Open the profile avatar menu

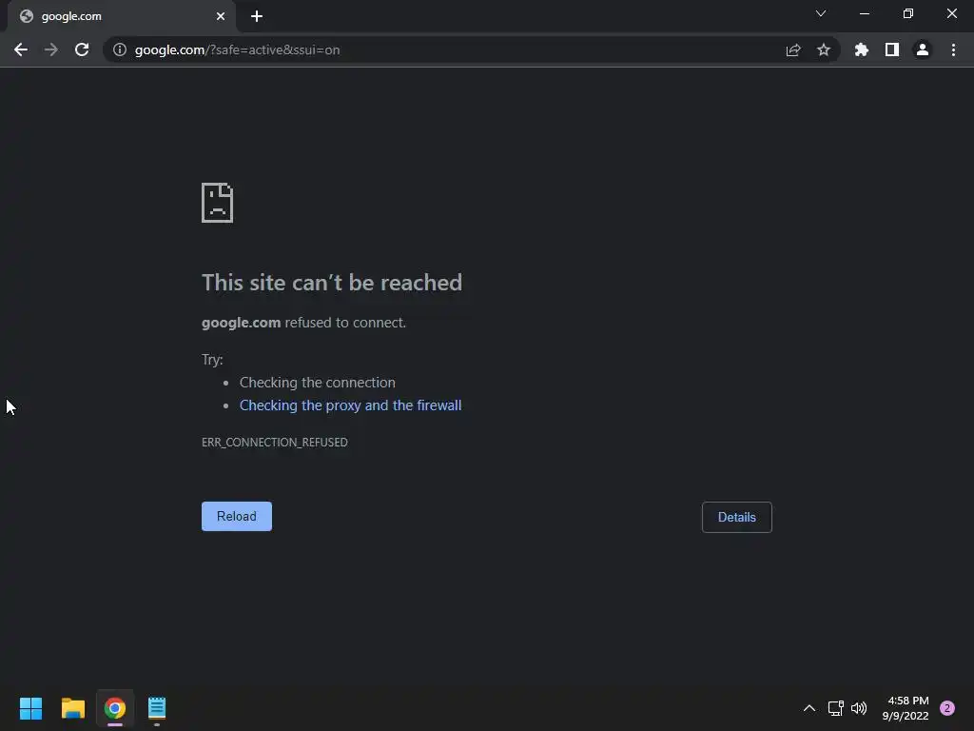pos(923,49)
